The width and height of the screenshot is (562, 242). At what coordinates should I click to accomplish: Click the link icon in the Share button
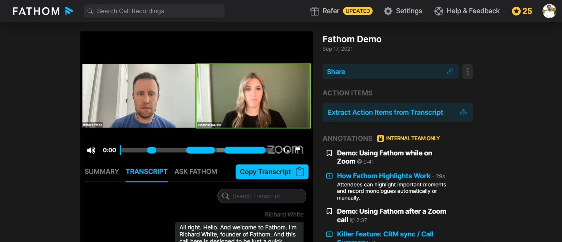(x=450, y=72)
